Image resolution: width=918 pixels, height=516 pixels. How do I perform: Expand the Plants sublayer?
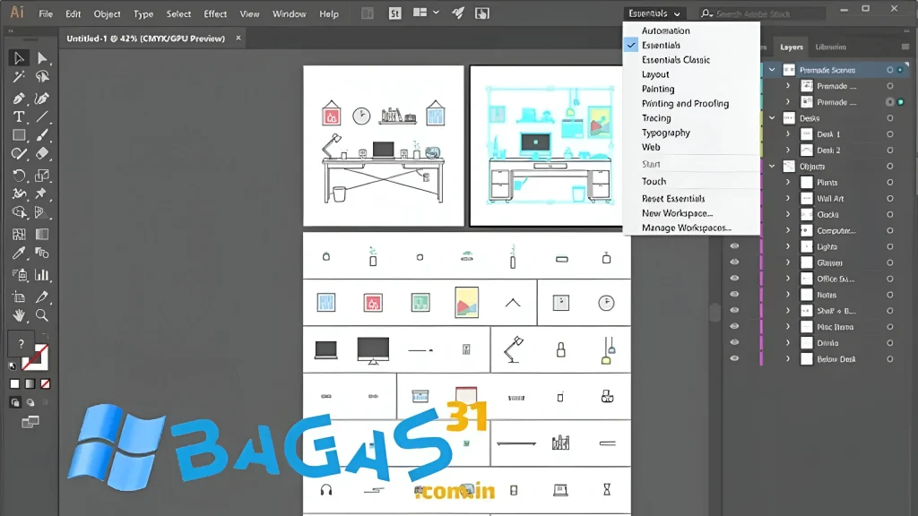(x=788, y=183)
